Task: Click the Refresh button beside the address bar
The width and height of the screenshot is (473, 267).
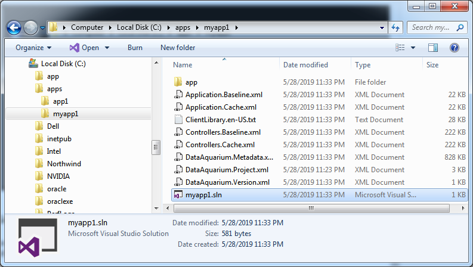Action: [395, 28]
